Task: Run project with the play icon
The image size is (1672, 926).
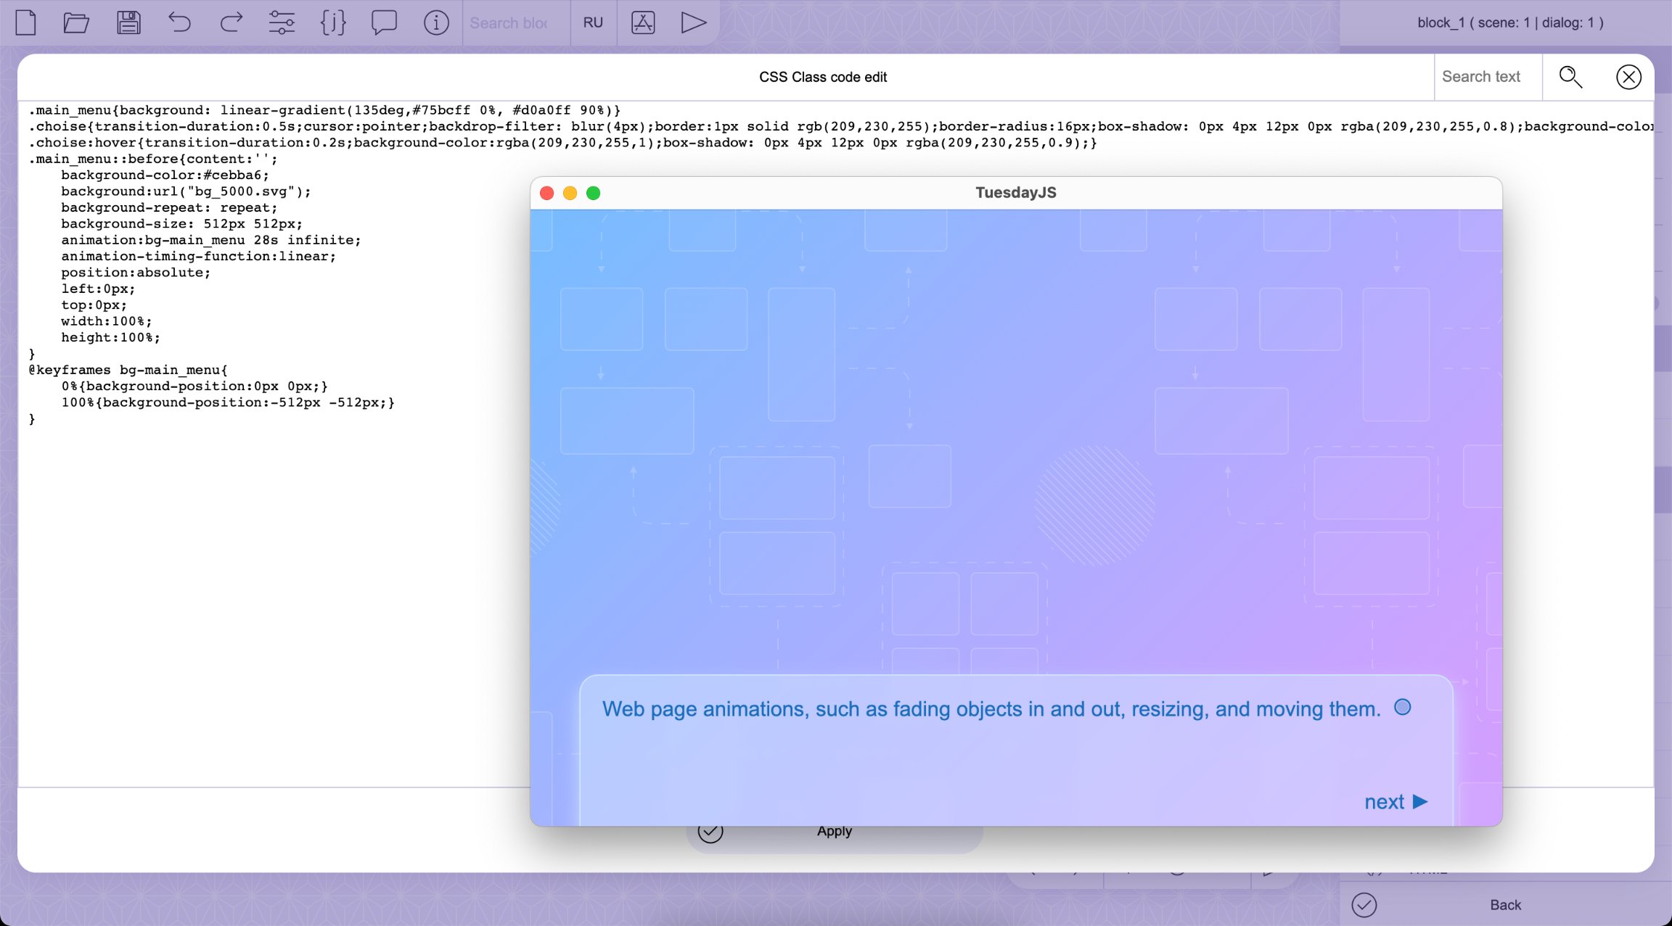Action: (694, 22)
